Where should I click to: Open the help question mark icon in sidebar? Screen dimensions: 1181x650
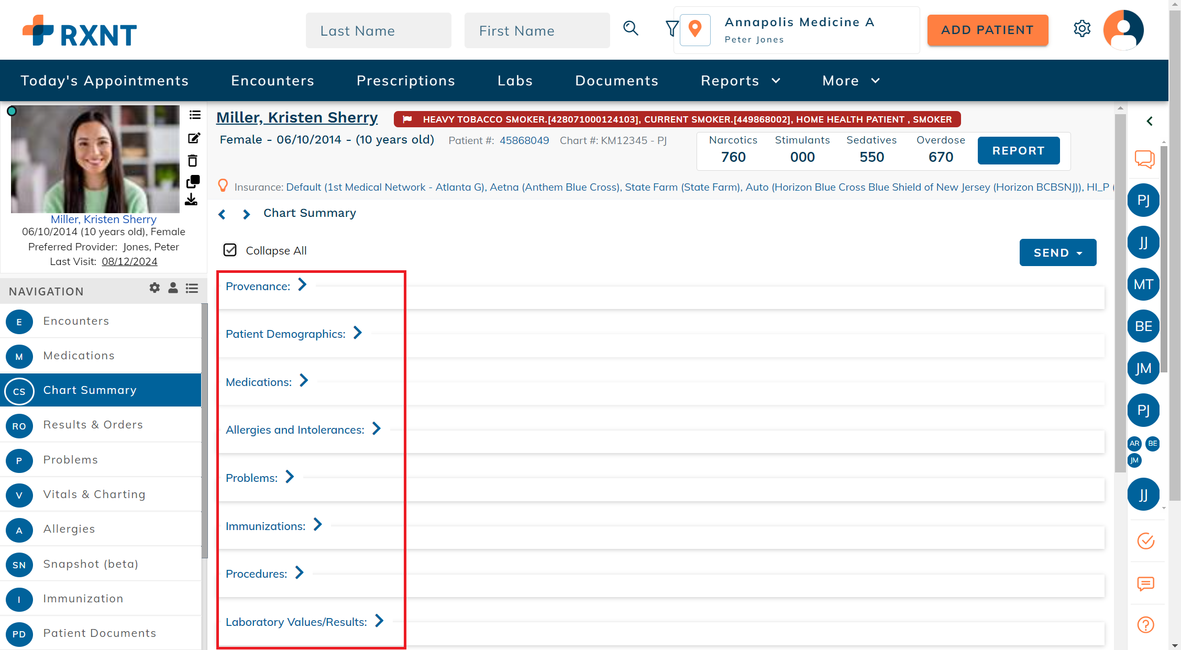point(1145,625)
